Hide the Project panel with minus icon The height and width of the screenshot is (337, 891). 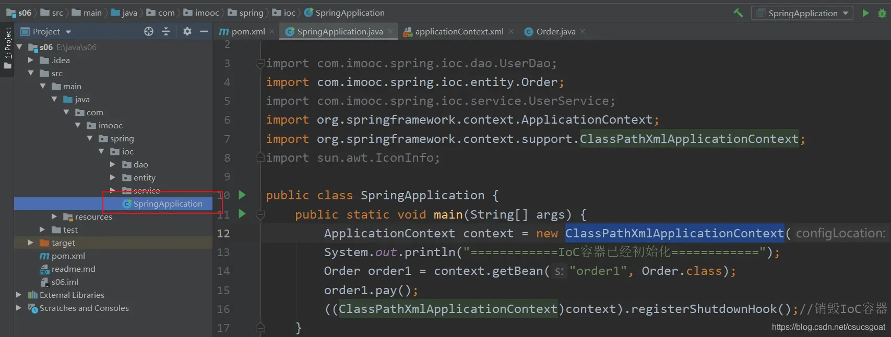204,32
